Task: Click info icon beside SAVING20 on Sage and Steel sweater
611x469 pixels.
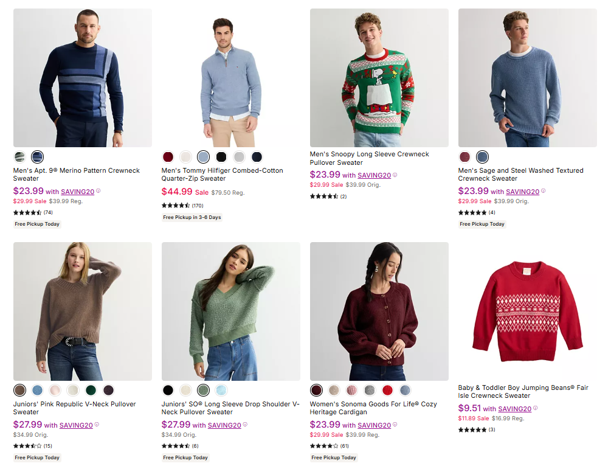Action: pos(544,191)
